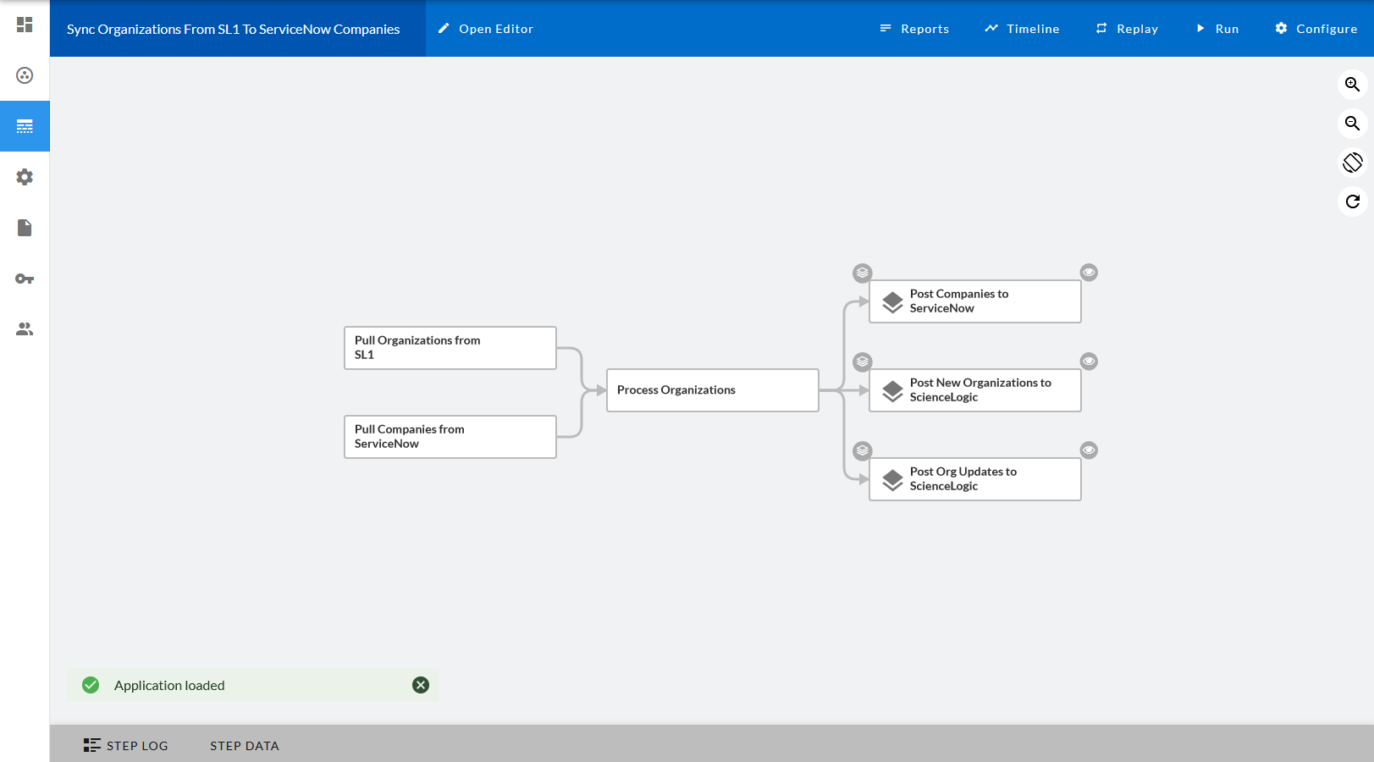Toggle eye icon on Post New Organizations step
Viewport: 1374px width, 762px height.
1089,362
